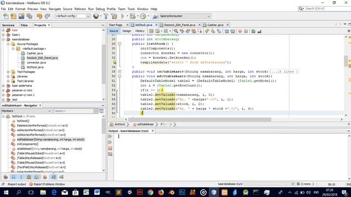351x197 pixels.
Task: Click the Rerun green arrow in Output panel
Action: [x=110, y=136]
